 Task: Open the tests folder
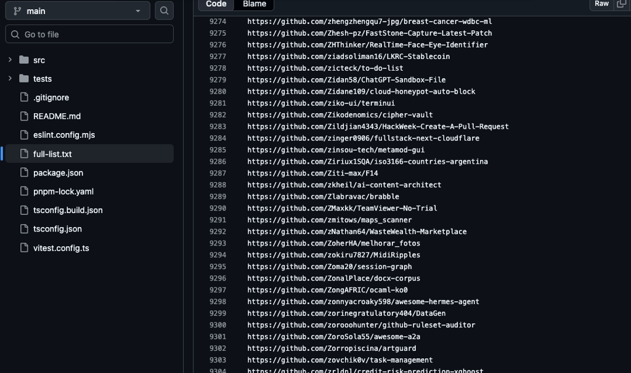click(43, 79)
